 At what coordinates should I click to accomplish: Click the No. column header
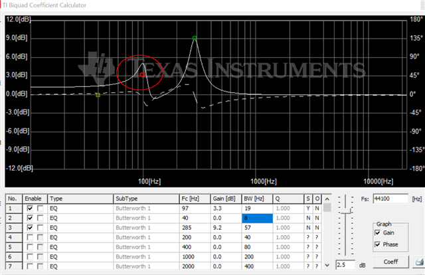coord(14,199)
